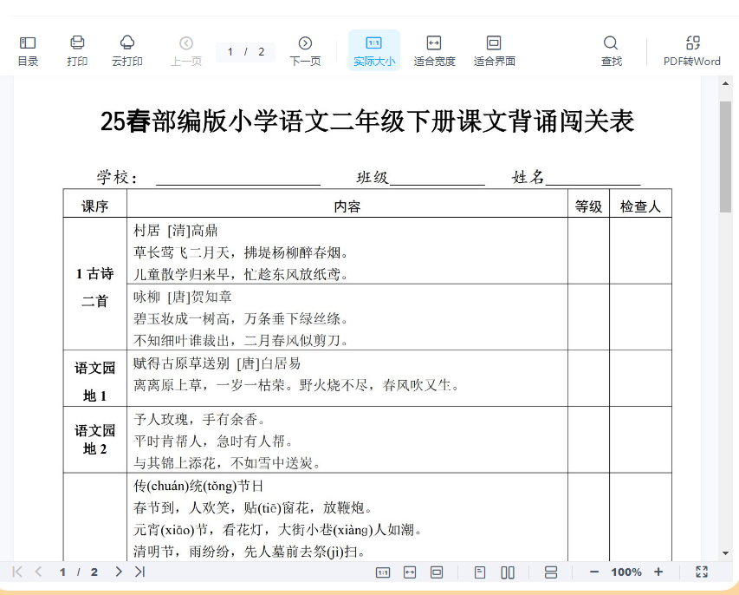Click the 打印 print icon
Image resolution: width=739 pixels, height=595 pixels.
[77, 50]
